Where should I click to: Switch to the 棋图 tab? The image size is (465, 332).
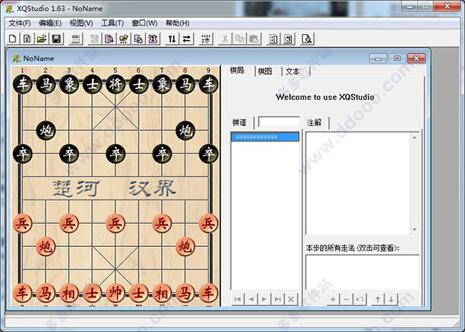(265, 71)
